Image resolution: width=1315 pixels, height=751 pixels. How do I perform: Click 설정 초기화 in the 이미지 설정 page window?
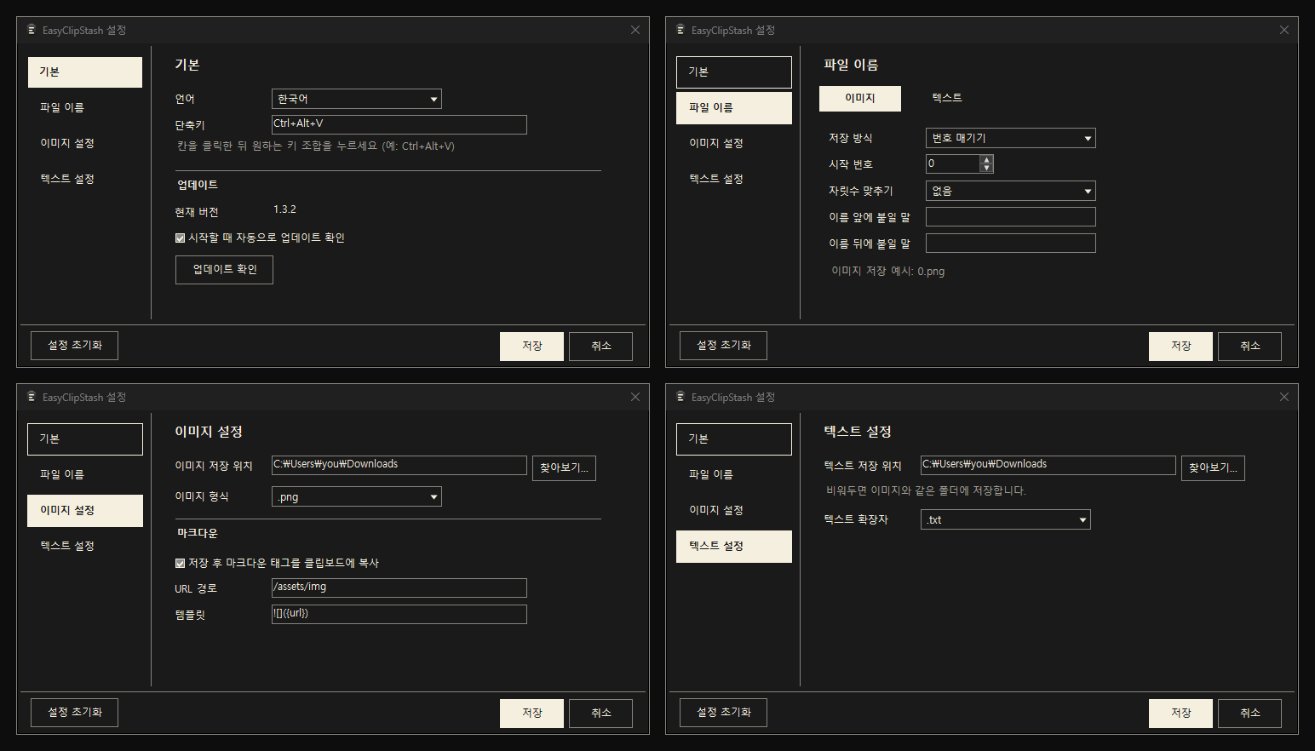[x=74, y=713]
